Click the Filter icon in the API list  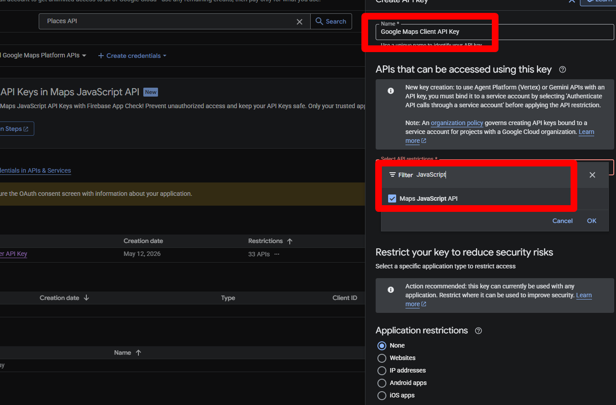393,175
